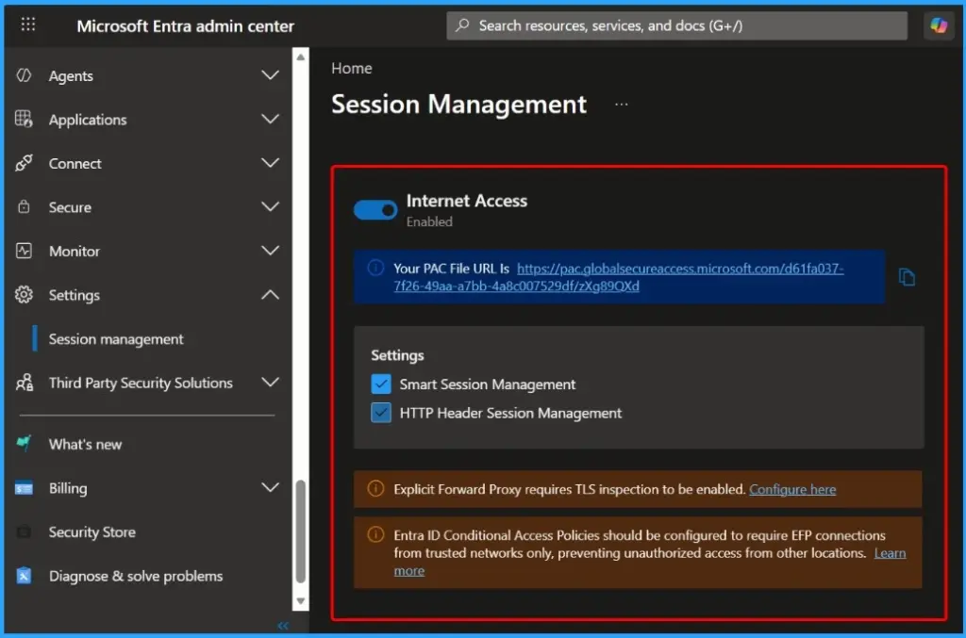Click the What's new icon
The width and height of the screenshot is (966, 638).
pos(24,443)
